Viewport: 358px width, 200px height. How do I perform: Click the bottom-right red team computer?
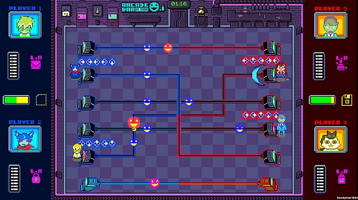coord(272,157)
